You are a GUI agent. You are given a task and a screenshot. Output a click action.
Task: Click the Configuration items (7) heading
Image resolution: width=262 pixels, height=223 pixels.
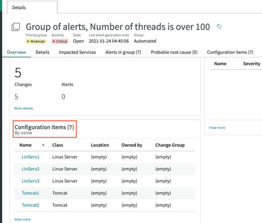[x=44, y=127]
